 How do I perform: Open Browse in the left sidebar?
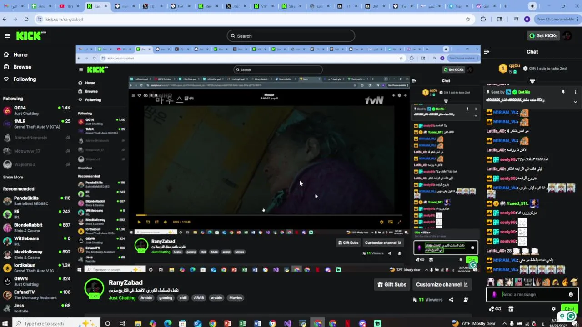coord(17,67)
